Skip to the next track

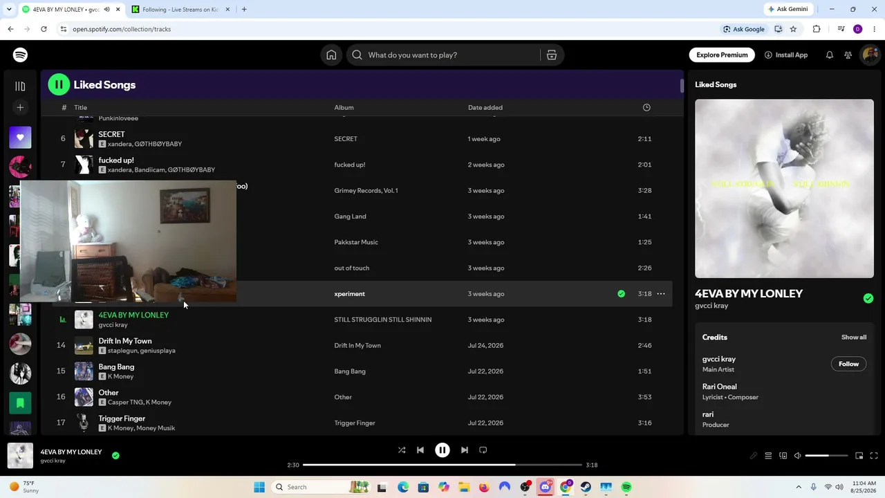click(465, 450)
